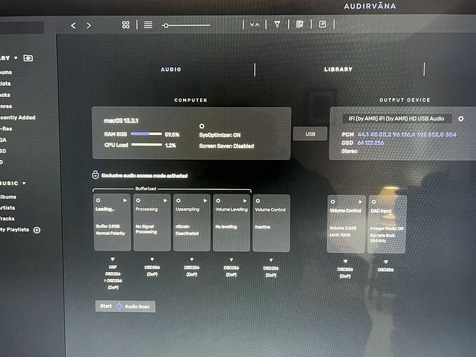This screenshot has width=476, height=357.
Task: Open the filter funnel icon
Action: 277,24
